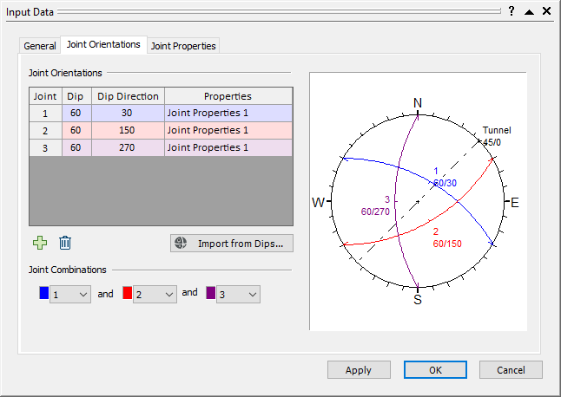The height and width of the screenshot is (397, 561).
Task: Select row header for joint 1
Action: pyautogui.click(x=45, y=114)
